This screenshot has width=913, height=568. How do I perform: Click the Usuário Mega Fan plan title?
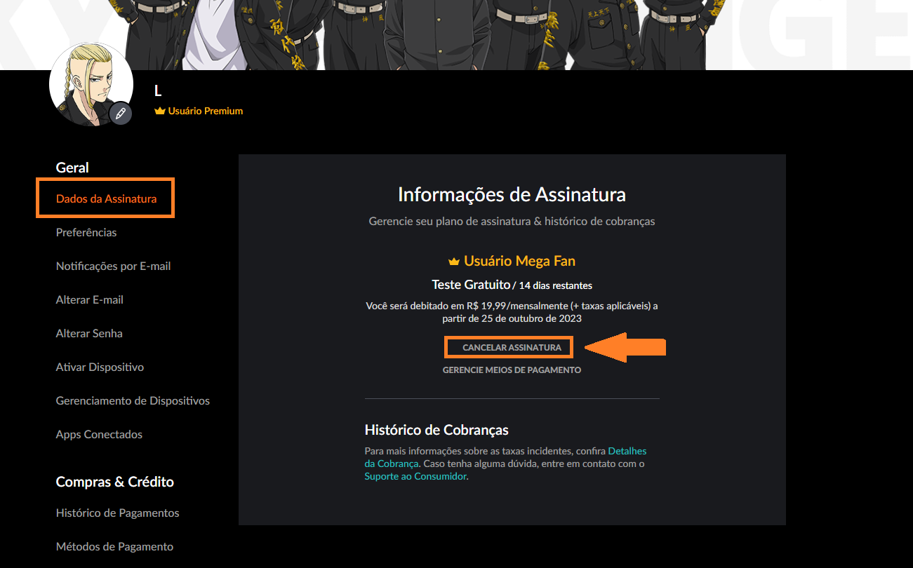(519, 261)
